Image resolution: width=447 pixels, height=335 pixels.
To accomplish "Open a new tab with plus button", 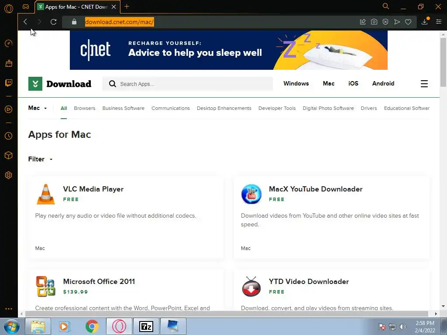I will (127, 7).
